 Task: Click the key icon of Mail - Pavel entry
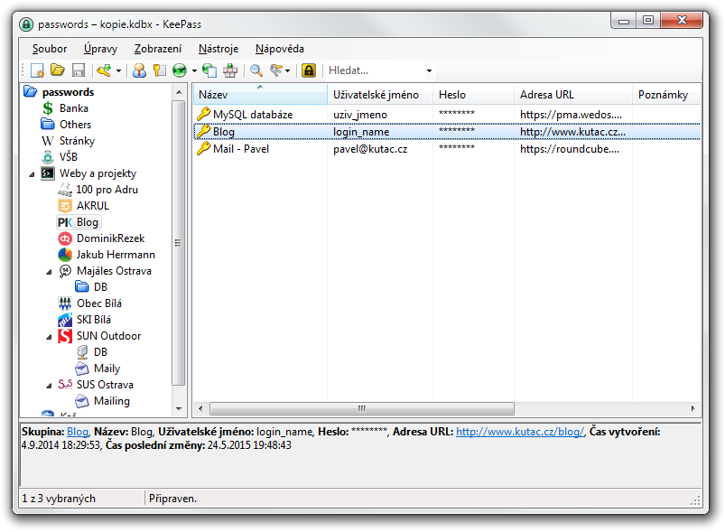point(203,148)
